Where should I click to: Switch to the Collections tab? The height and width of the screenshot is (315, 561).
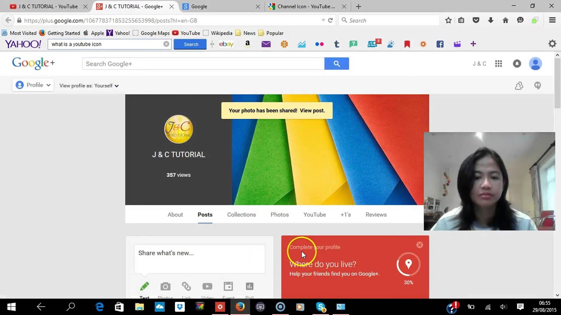click(241, 214)
